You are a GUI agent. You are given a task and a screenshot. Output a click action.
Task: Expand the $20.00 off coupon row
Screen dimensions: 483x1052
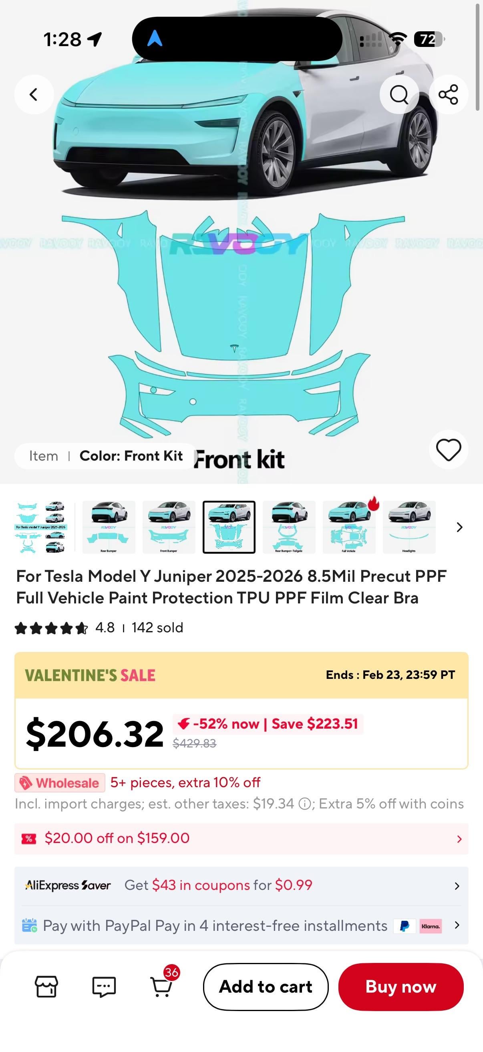pyautogui.click(x=241, y=839)
